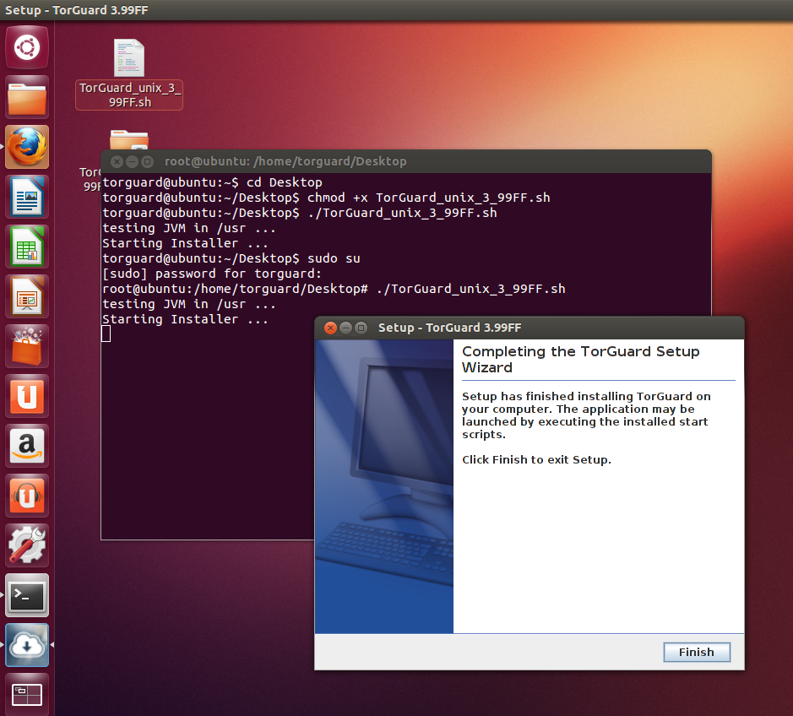Click terminal title bar root@ubuntu: /home/torguard/Desktop
Screen dimensions: 793x716
tap(406, 162)
